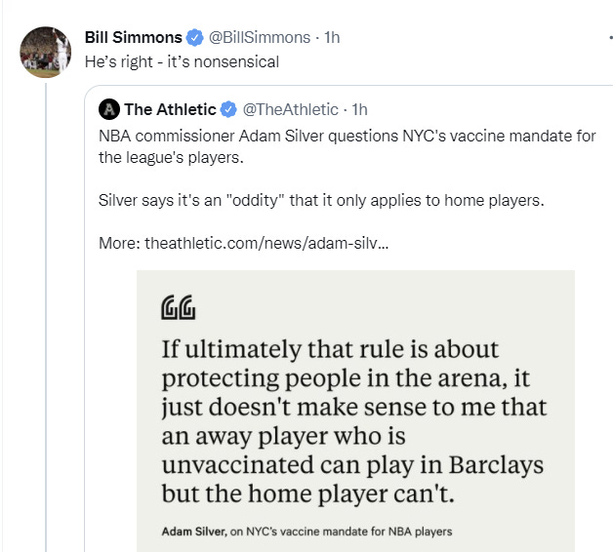Click The Athletic's round logo avatar

click(x=109, y=109)
